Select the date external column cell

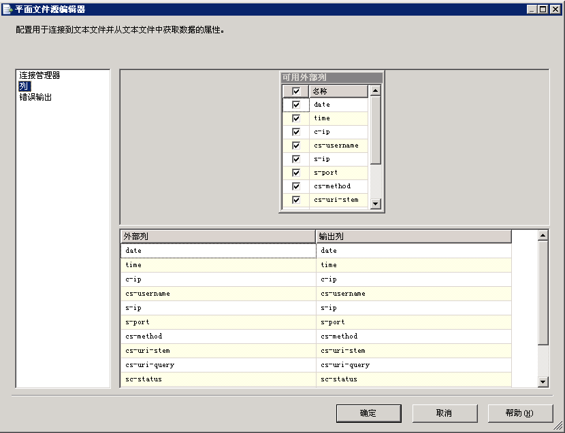[x=219, y=251]
